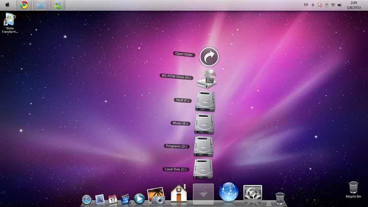Viewport: 368px width, 207px height.
Task: Open the photo and camera icon in dock
Action: pyautogui.click(x=156, y=195)
